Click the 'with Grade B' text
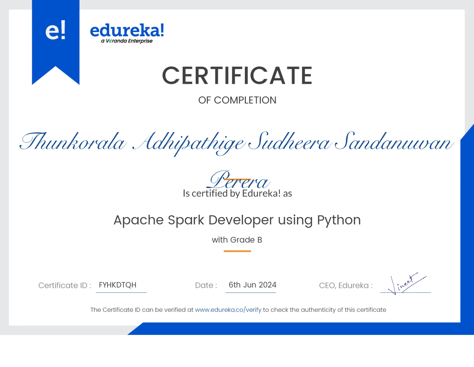474x367 pixels. tap(237, 240)
